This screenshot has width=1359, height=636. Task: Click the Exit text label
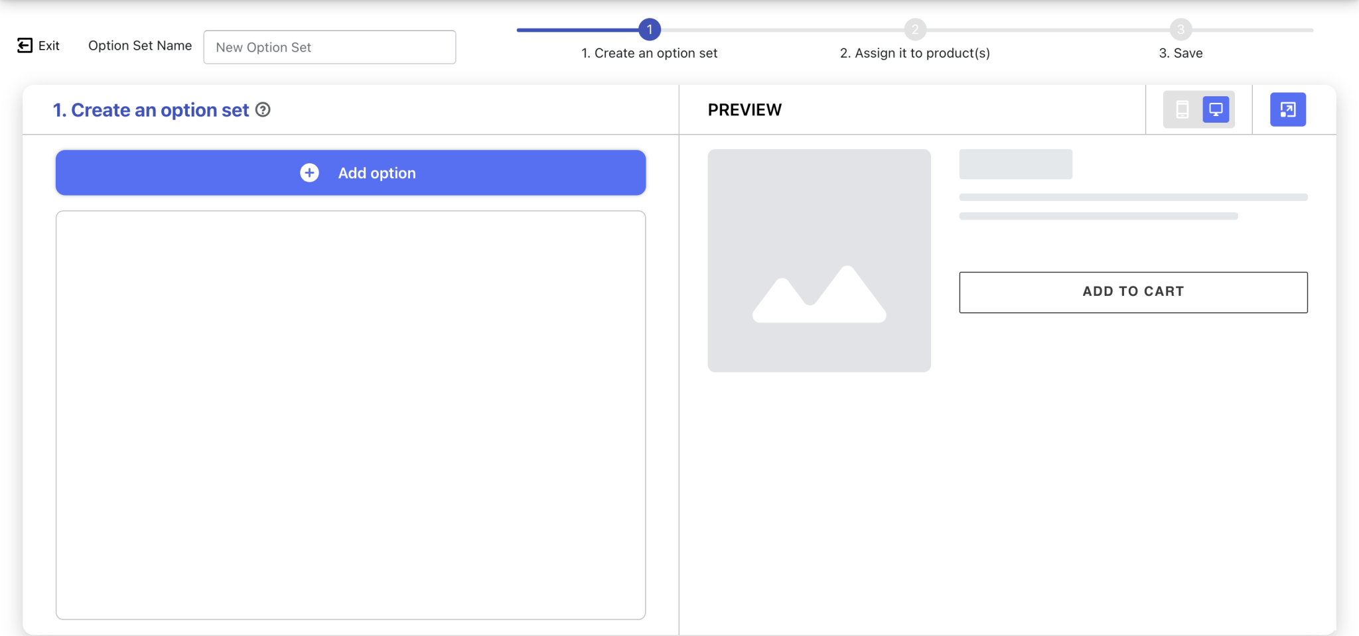click(x=48, y=45)
